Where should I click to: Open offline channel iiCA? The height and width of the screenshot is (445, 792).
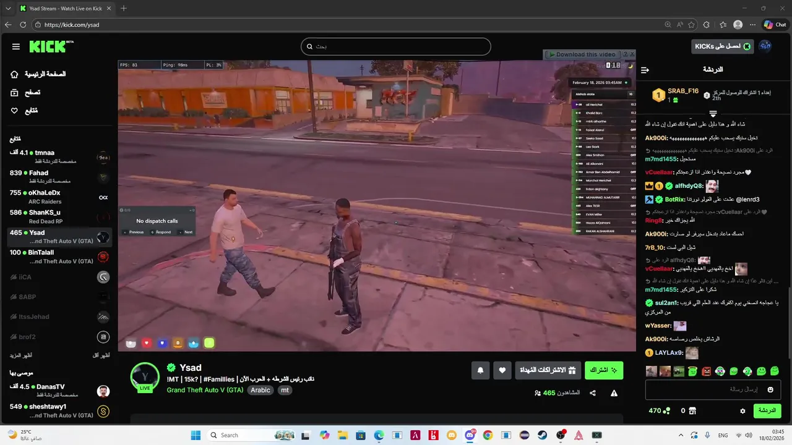click(x=59, y=277)
